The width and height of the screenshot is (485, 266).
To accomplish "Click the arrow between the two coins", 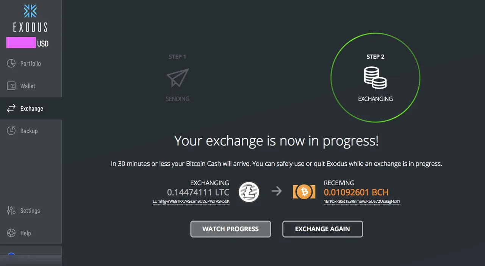I will [x=277, y=191].
